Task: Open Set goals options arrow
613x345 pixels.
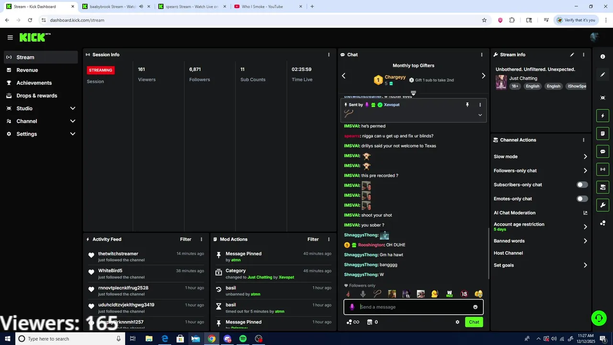Action: pyautogui.click(x=585, y=265)
